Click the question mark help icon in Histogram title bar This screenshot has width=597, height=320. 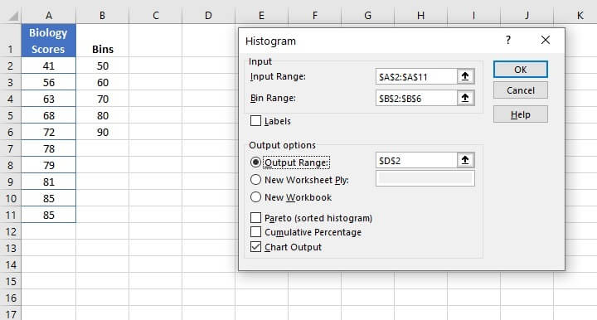point(508,40)
